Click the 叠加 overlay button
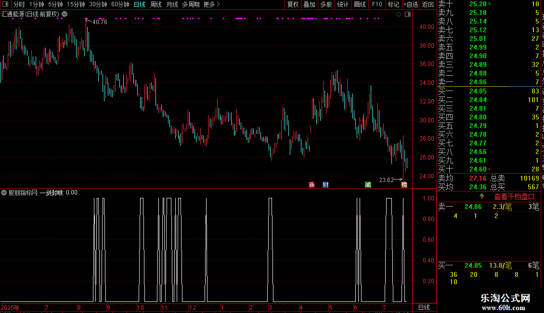 coord(309,4)
